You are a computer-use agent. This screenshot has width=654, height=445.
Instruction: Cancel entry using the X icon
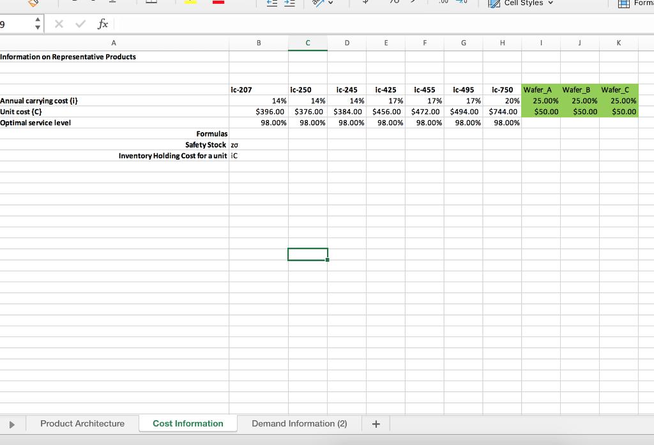coord(59,24)
